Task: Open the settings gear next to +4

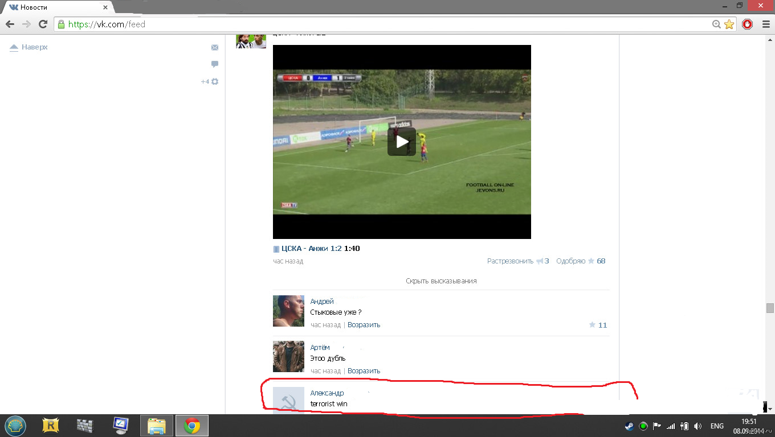Action: [215, 81]
